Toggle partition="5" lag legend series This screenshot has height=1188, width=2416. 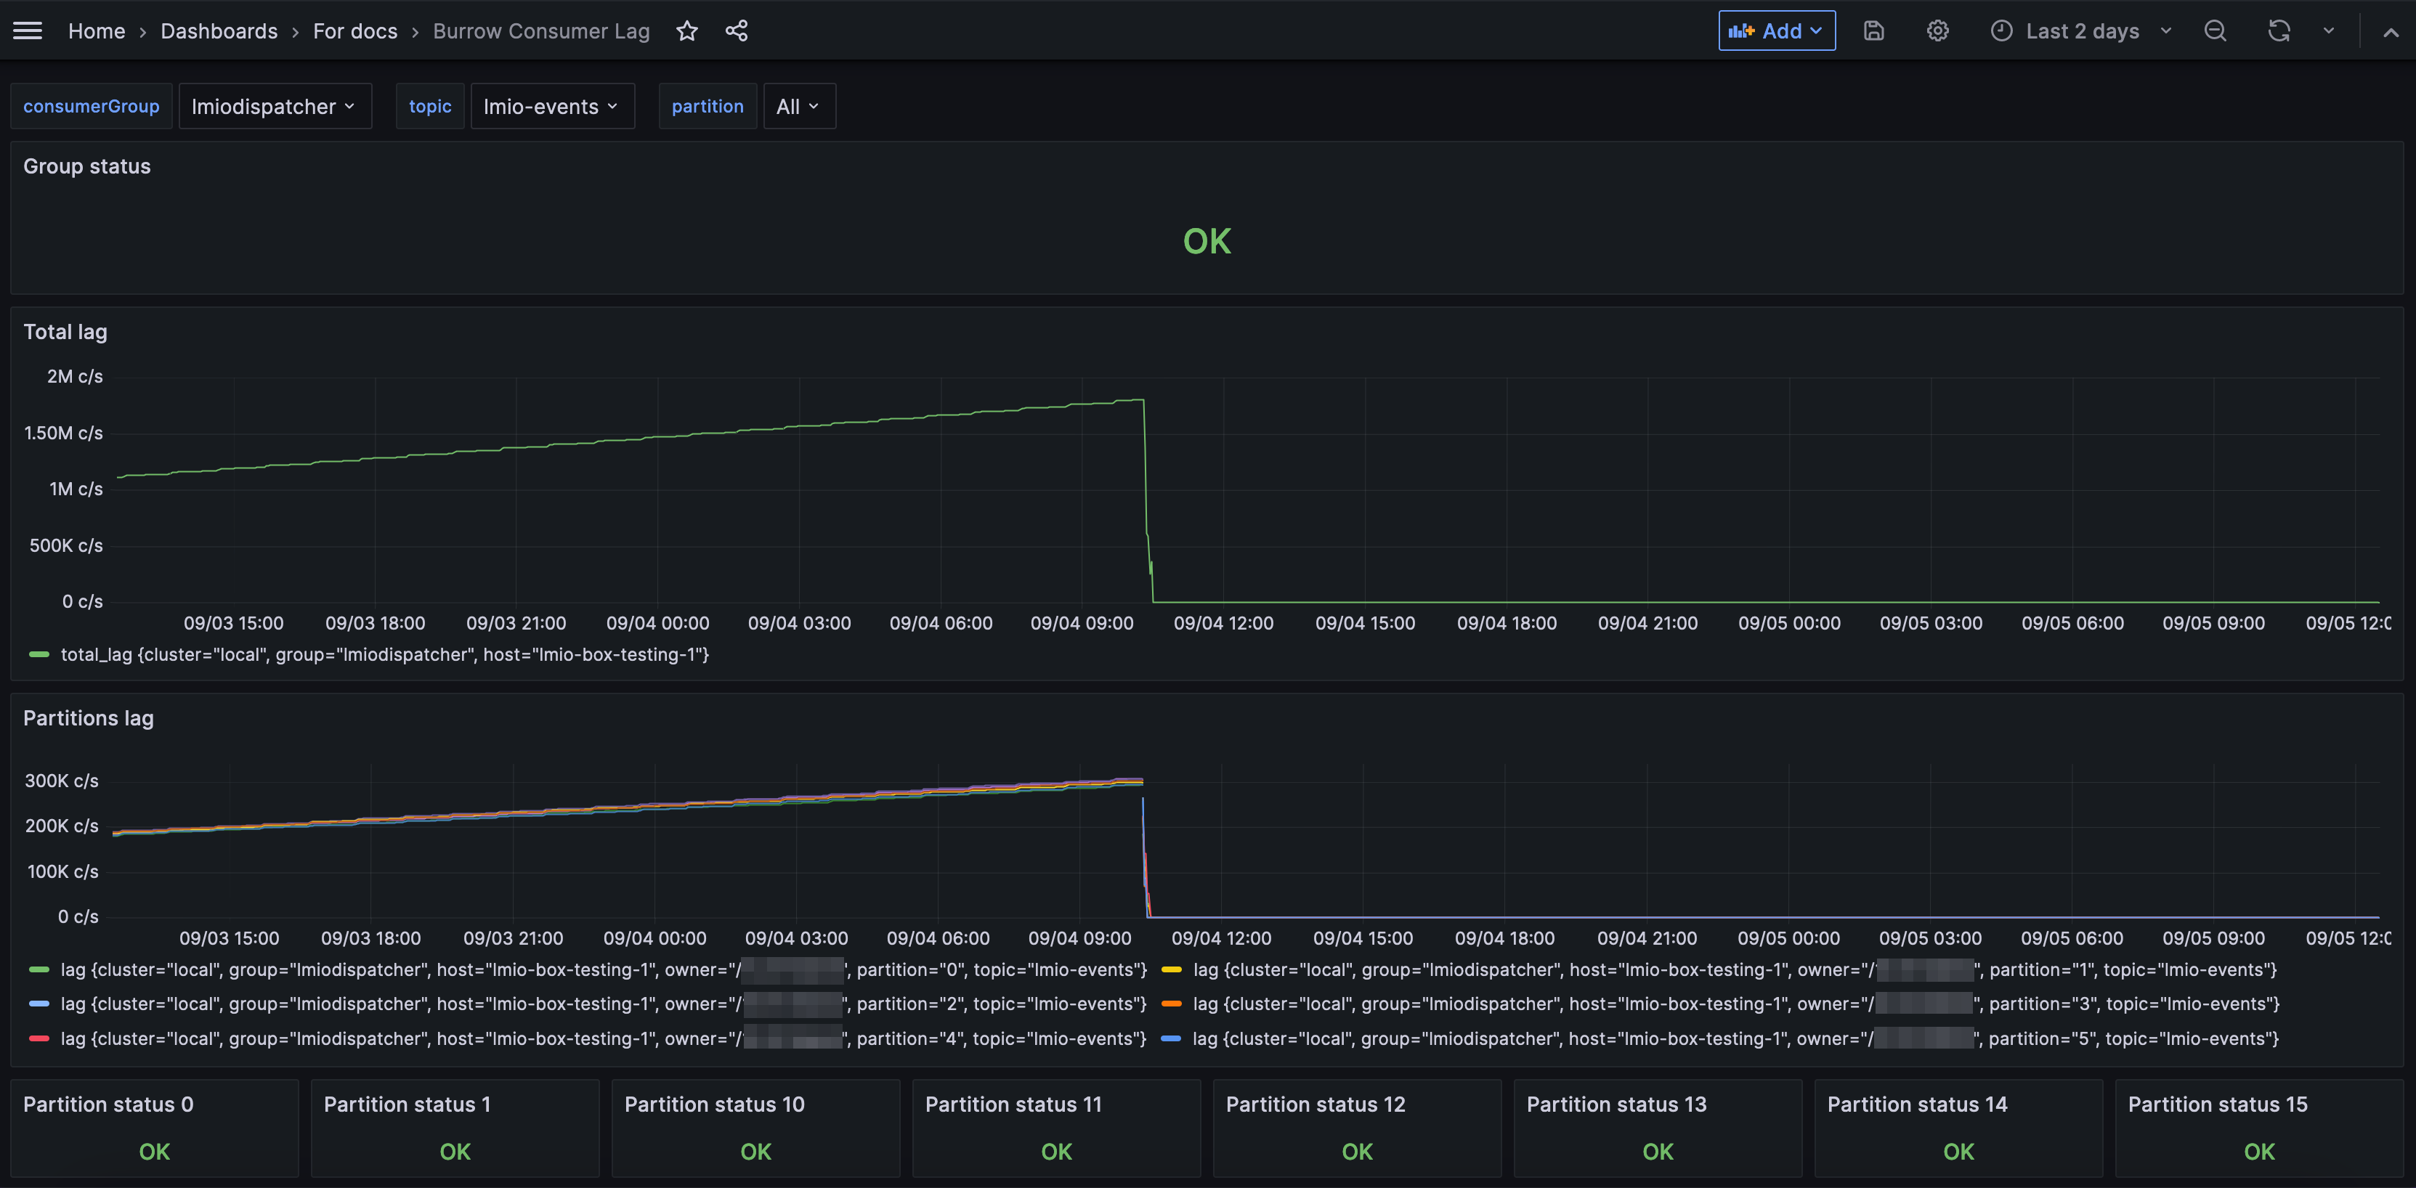tap(1735, 1038)
